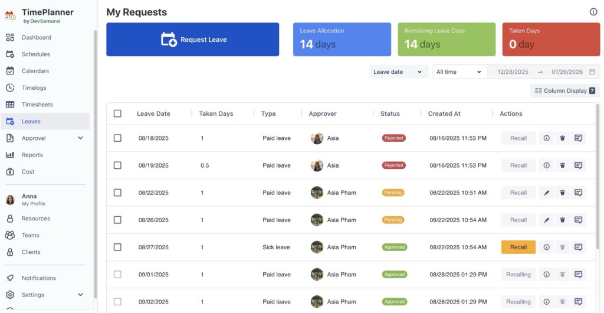Delete the 08/18/2025 leave request via trash icon
This screenshot has height=313, width=604.
coord(562,138)
